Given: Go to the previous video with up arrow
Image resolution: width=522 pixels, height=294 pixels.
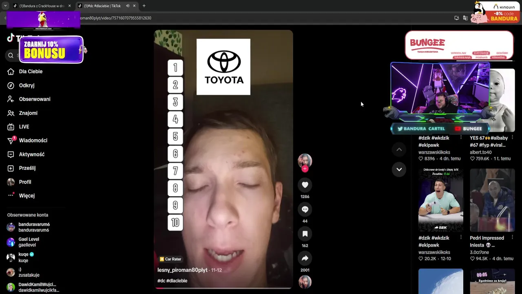Looking at the screenshot, I should pos(399,149).
